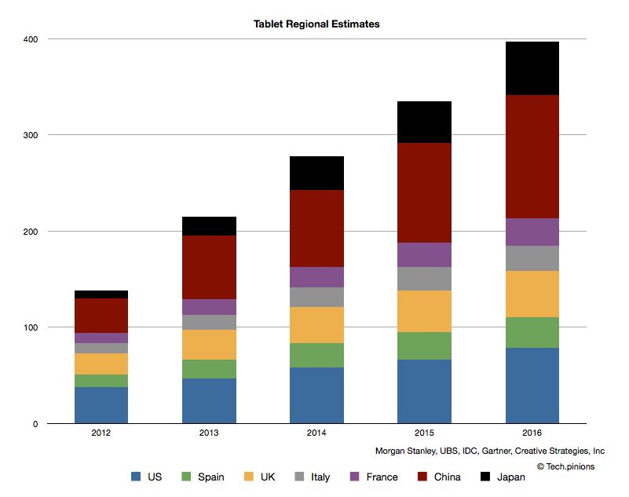Select the gray Italy segment in 2016
Image resolution: width=629 pixels, height=497 pixels.
532,258
